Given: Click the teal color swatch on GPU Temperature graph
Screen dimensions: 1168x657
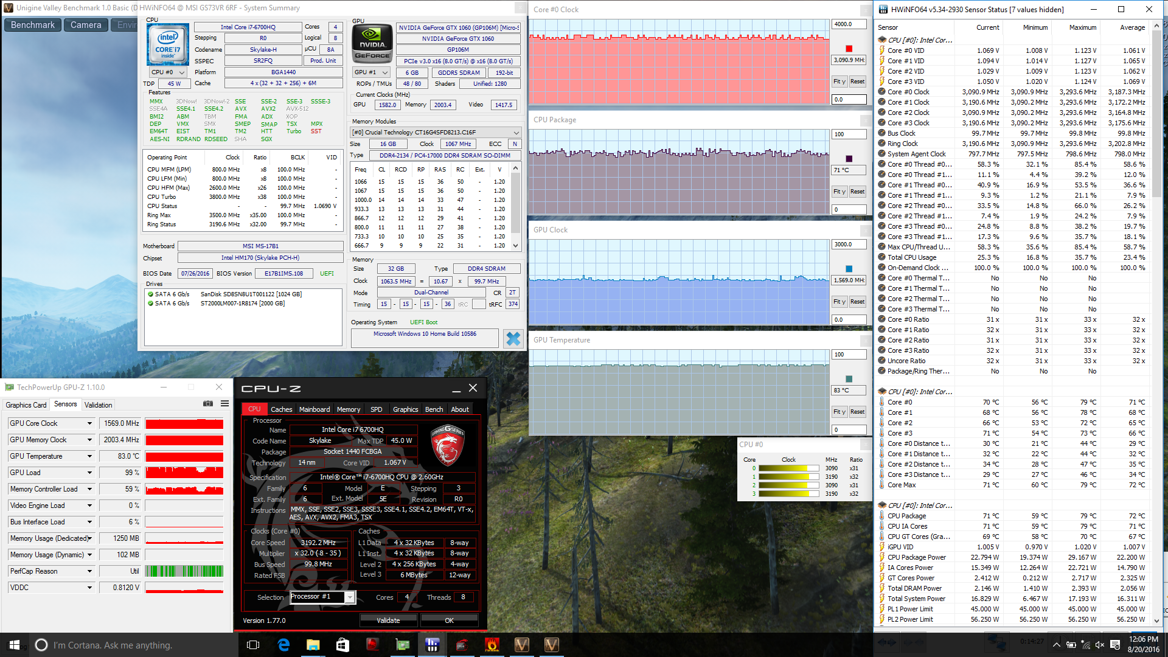Looking at the screenshot, I should point(849,379).
